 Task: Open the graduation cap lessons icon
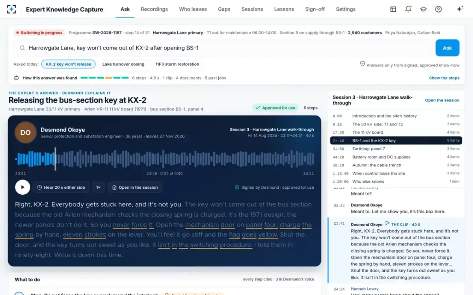(x=423, y=9)
